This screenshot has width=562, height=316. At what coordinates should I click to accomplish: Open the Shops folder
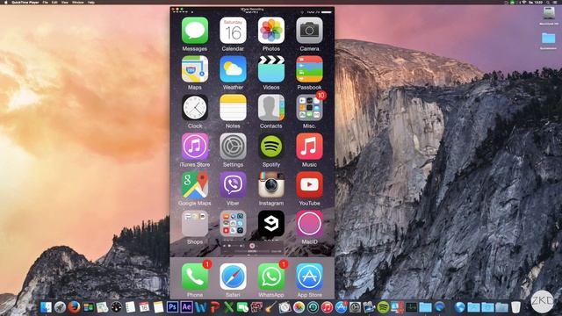click(x=195, y=224)
